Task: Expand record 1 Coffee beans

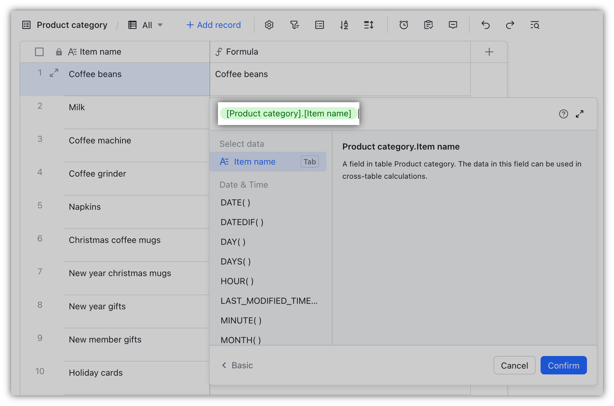Action: click(x=54, y=73)
